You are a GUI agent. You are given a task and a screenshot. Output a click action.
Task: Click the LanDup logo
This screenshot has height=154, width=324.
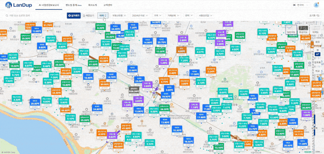pyautogui.click(x=19, y=5)
